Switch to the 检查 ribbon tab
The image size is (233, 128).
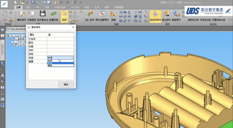tap(87, 7)
